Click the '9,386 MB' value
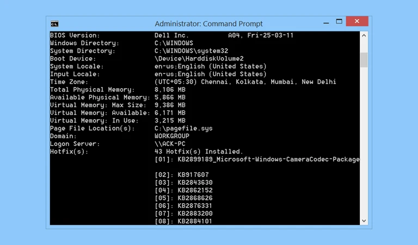The image size is (418, 245). (170, 105)
